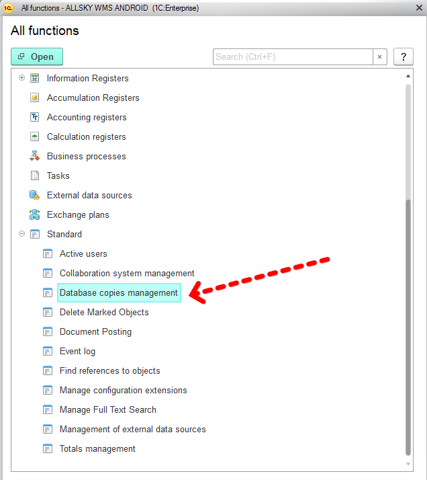Viewport: 427px width, 480px height.
Task: Close the All functions window
Action: pyautogui.click(x=420, y=8)
